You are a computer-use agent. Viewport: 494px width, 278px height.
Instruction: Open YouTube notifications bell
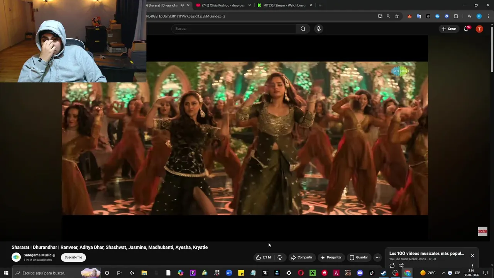point(466,29)
